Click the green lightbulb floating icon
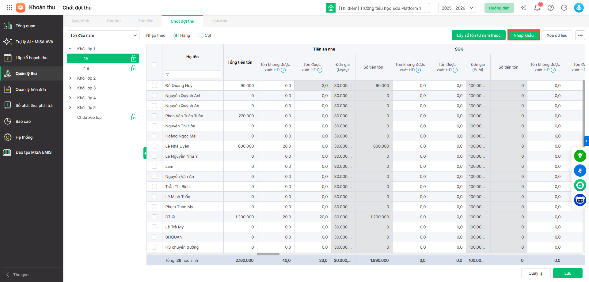The image size is (589, 282). (x=580, y=156)
